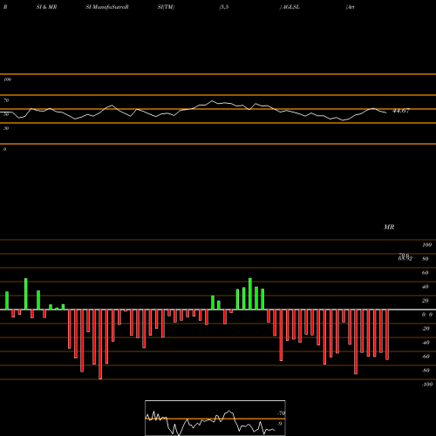Click the RSI axis label 0
This screenshot has height=436, width=436.
(4, 149)
